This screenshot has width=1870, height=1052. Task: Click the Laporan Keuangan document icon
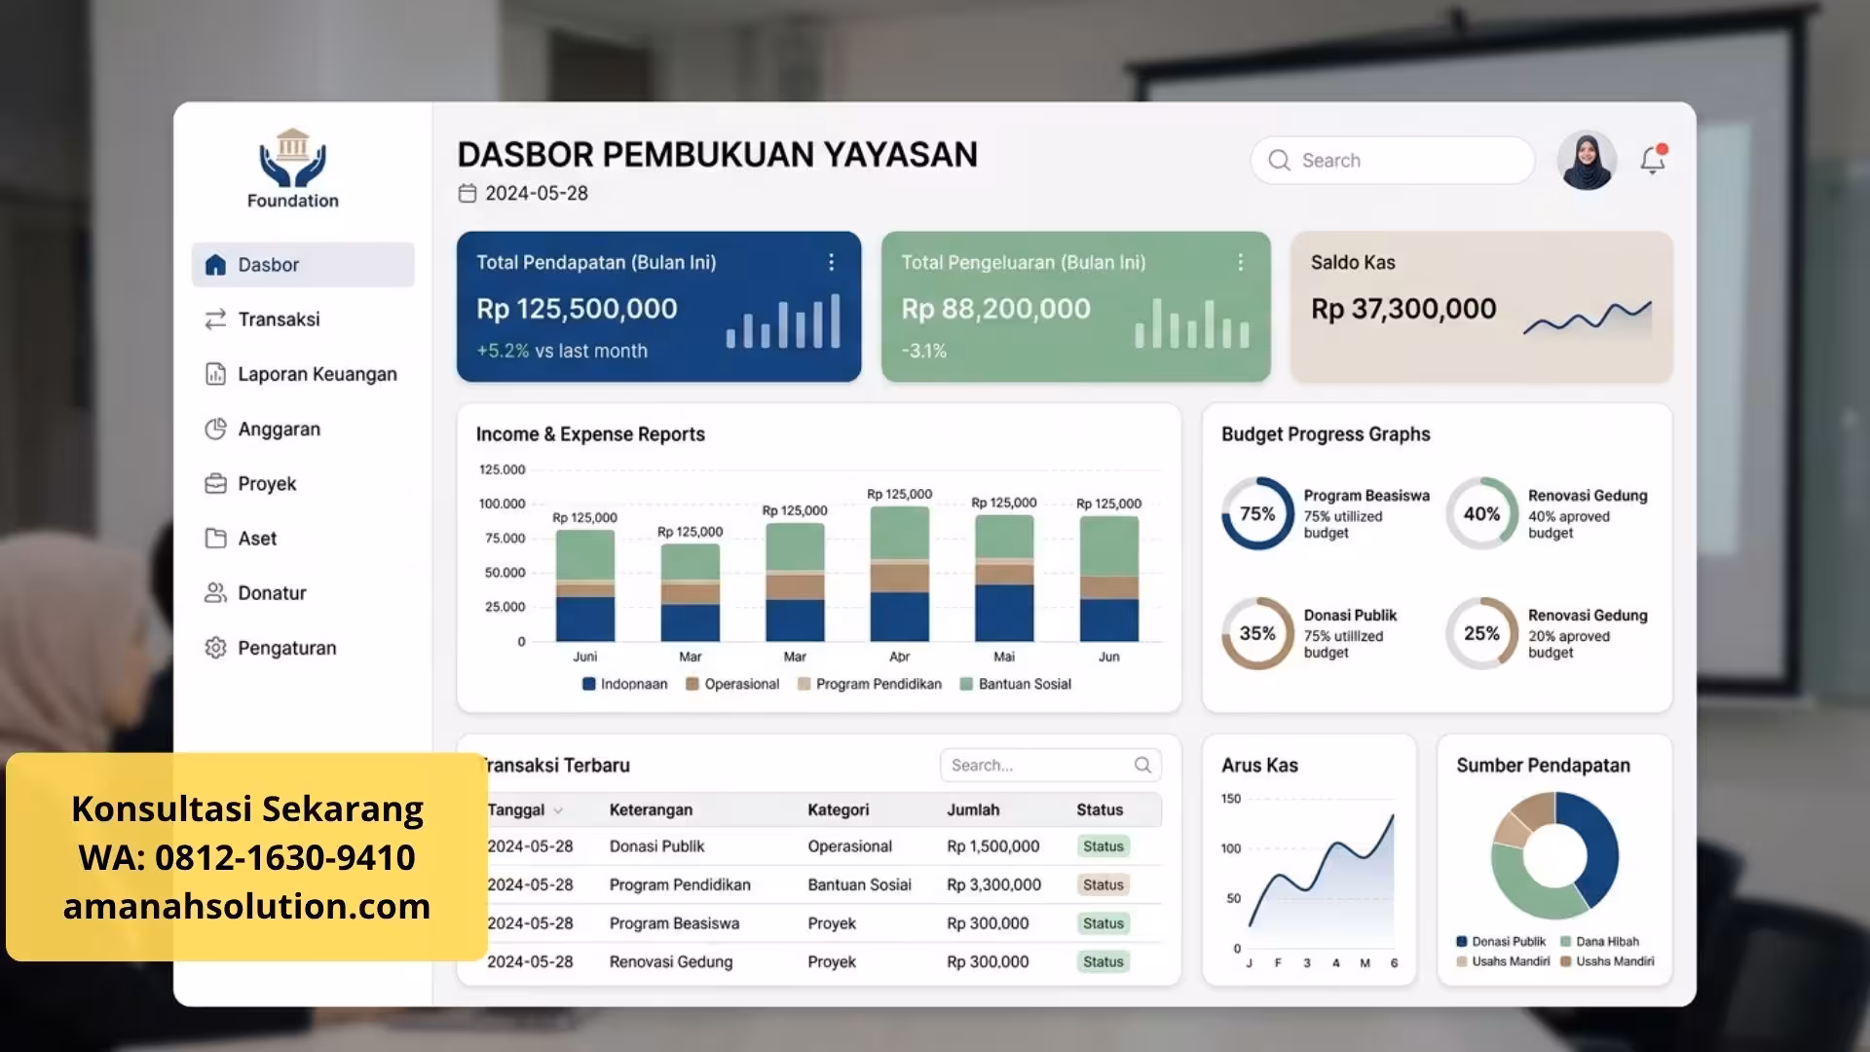coord(215,374)
